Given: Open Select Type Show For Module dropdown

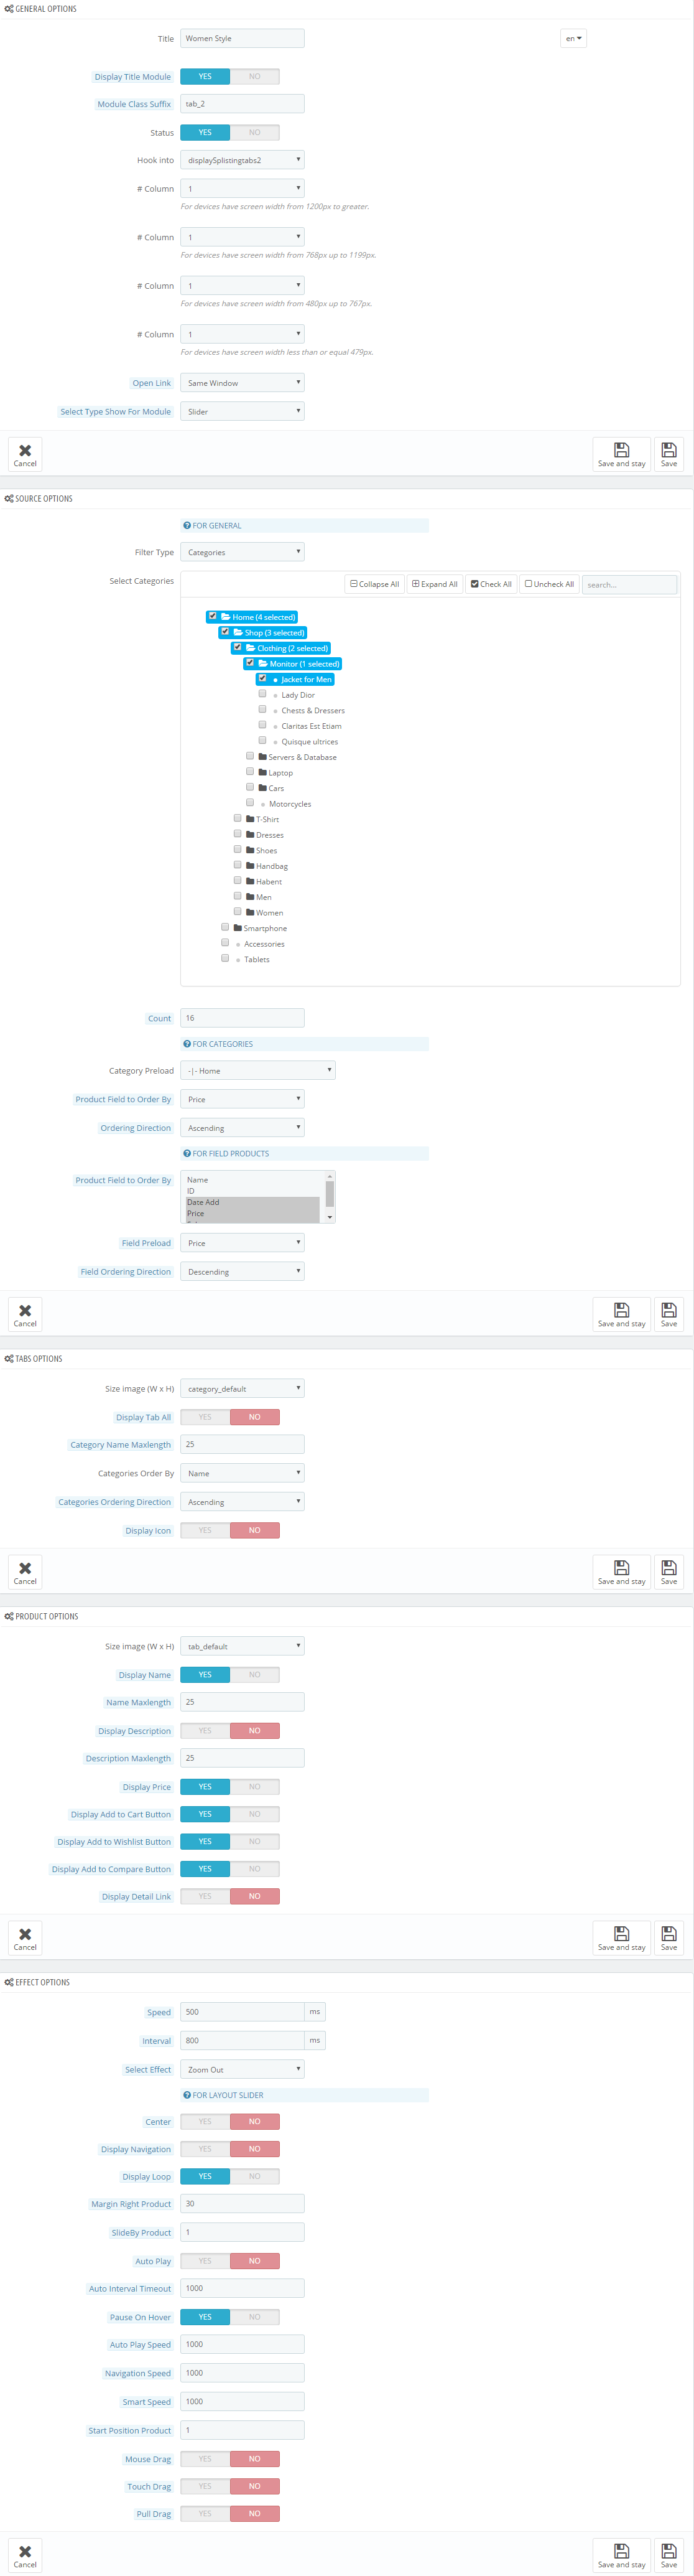Looking at the screenshot, I should 243,411.
